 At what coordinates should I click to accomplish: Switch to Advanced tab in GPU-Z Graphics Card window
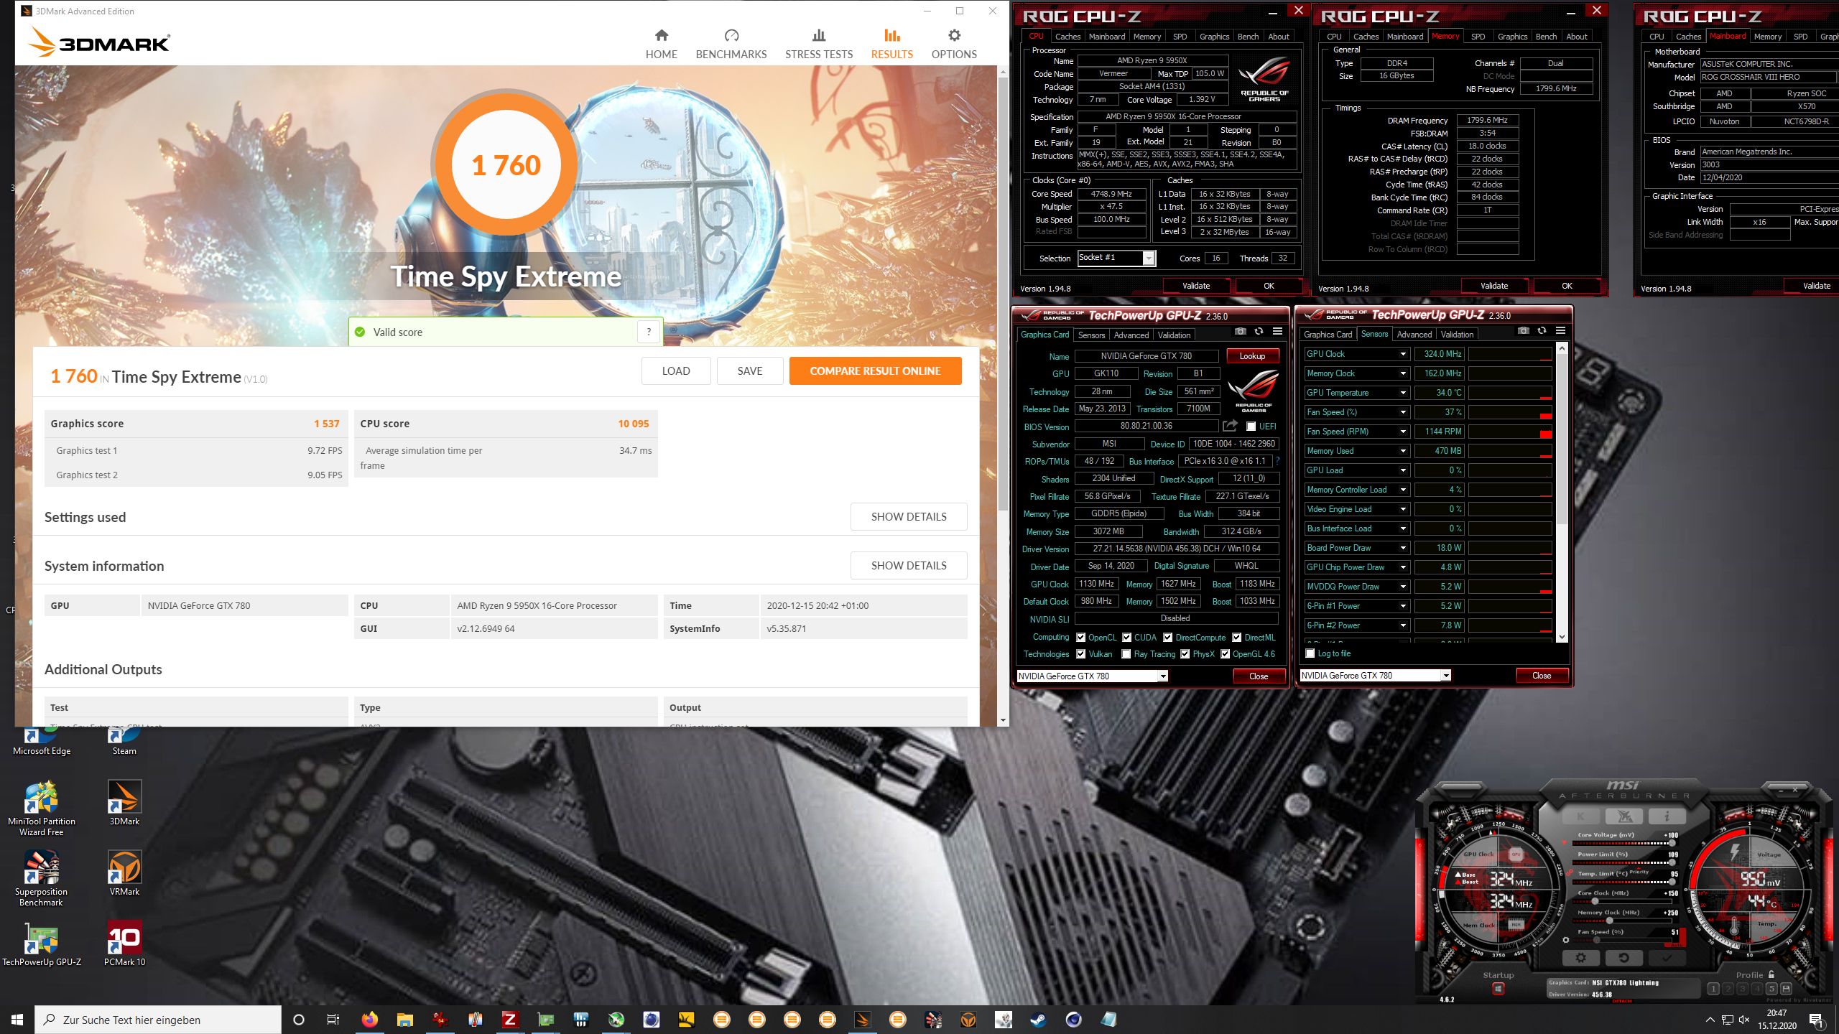[x=1131, y=335]
